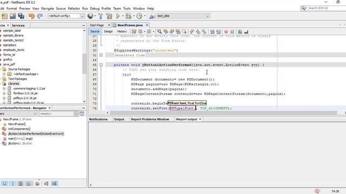Click the Find Next Occurrence icon
Image resolution: width=346 pixels, height=194 pixels.
pyautogui.click(x=172, y=32)
